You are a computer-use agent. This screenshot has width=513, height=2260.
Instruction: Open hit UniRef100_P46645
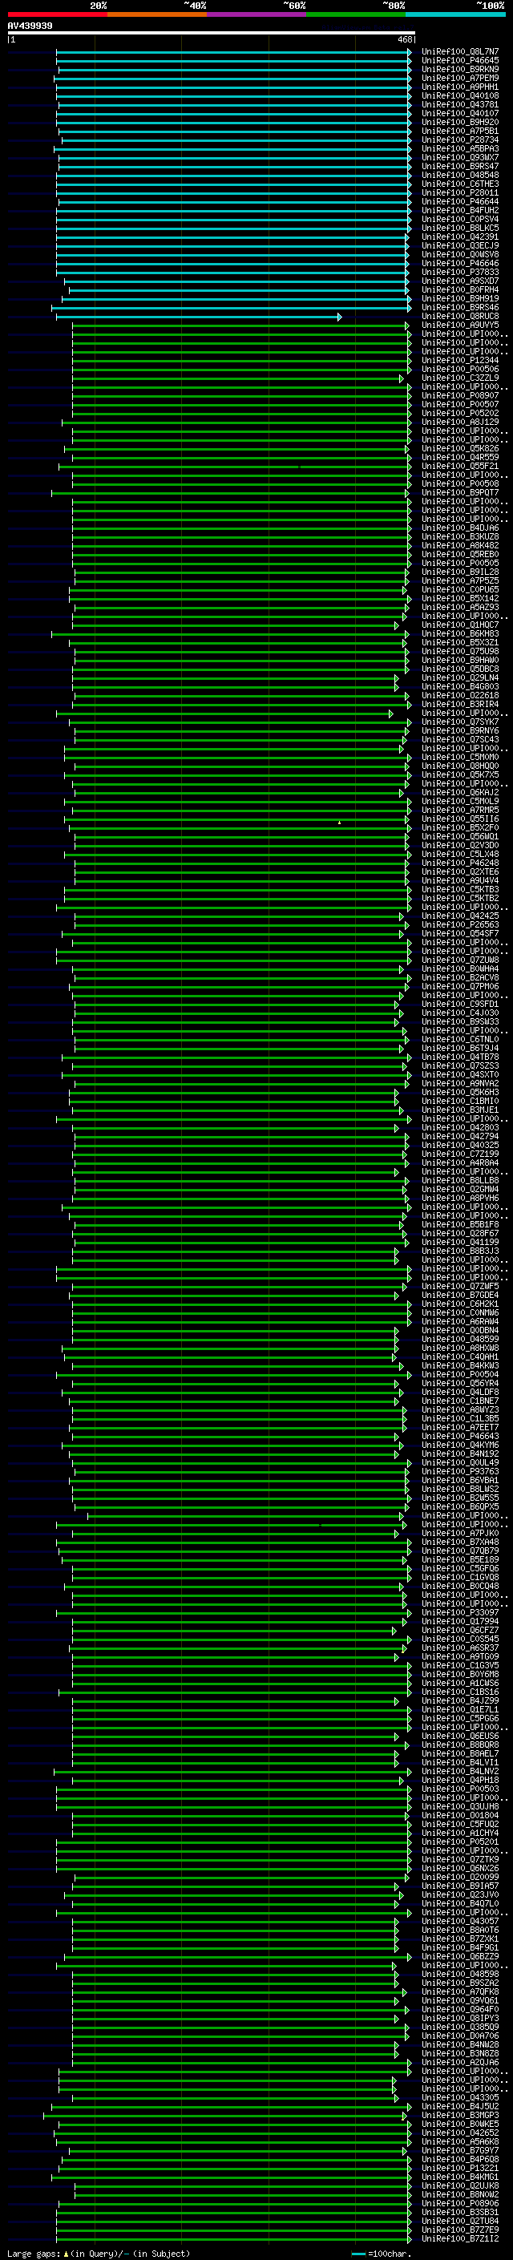460,61
